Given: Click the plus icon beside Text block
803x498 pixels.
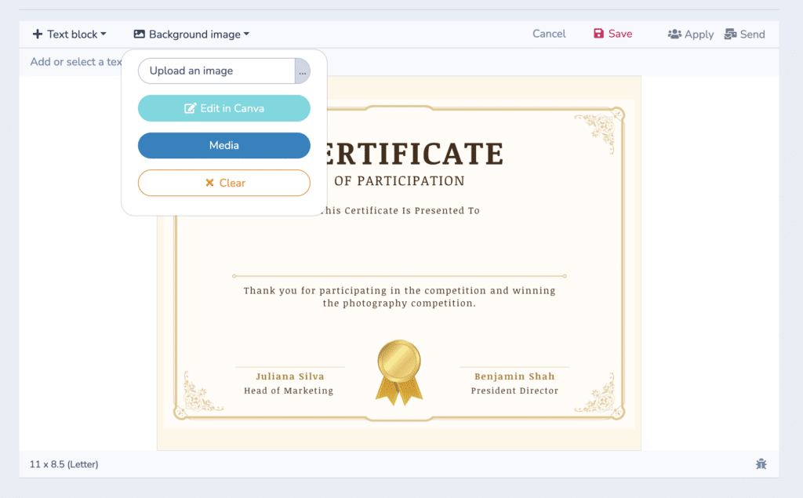Looking at the screenshot, I should (38, 34).
